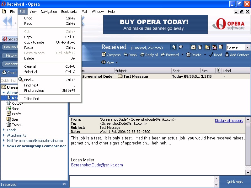The image size is (251, 188).
Task: Toggle the show trash icon in header
Action: [200, 47]
